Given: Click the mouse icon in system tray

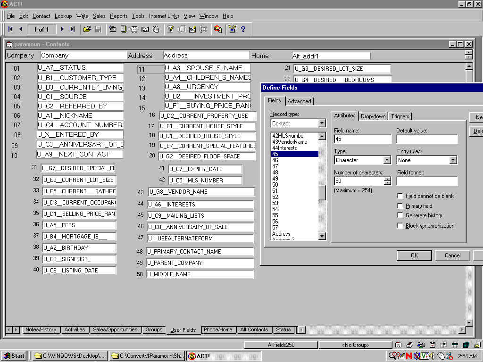Looking at the screenshot, I should (x=441, y=356).
